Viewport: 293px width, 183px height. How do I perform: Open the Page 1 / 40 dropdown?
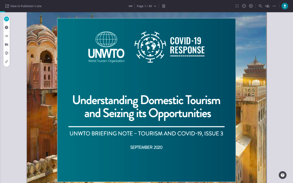click(x=146, y=6)
